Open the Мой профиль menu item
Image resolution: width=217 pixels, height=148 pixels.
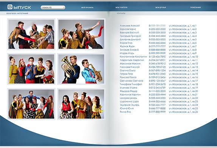coord(87,8)
